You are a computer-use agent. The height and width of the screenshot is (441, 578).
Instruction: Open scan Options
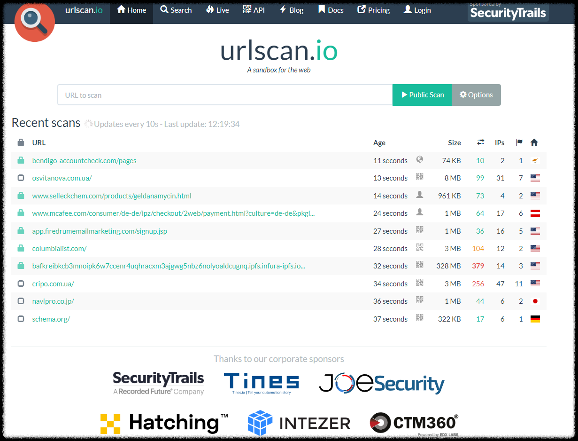(x=476, y=95)
